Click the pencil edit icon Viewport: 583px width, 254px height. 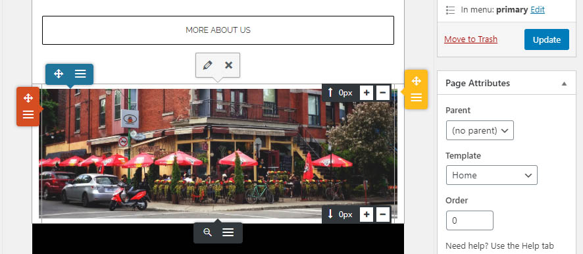coord(207,65)
